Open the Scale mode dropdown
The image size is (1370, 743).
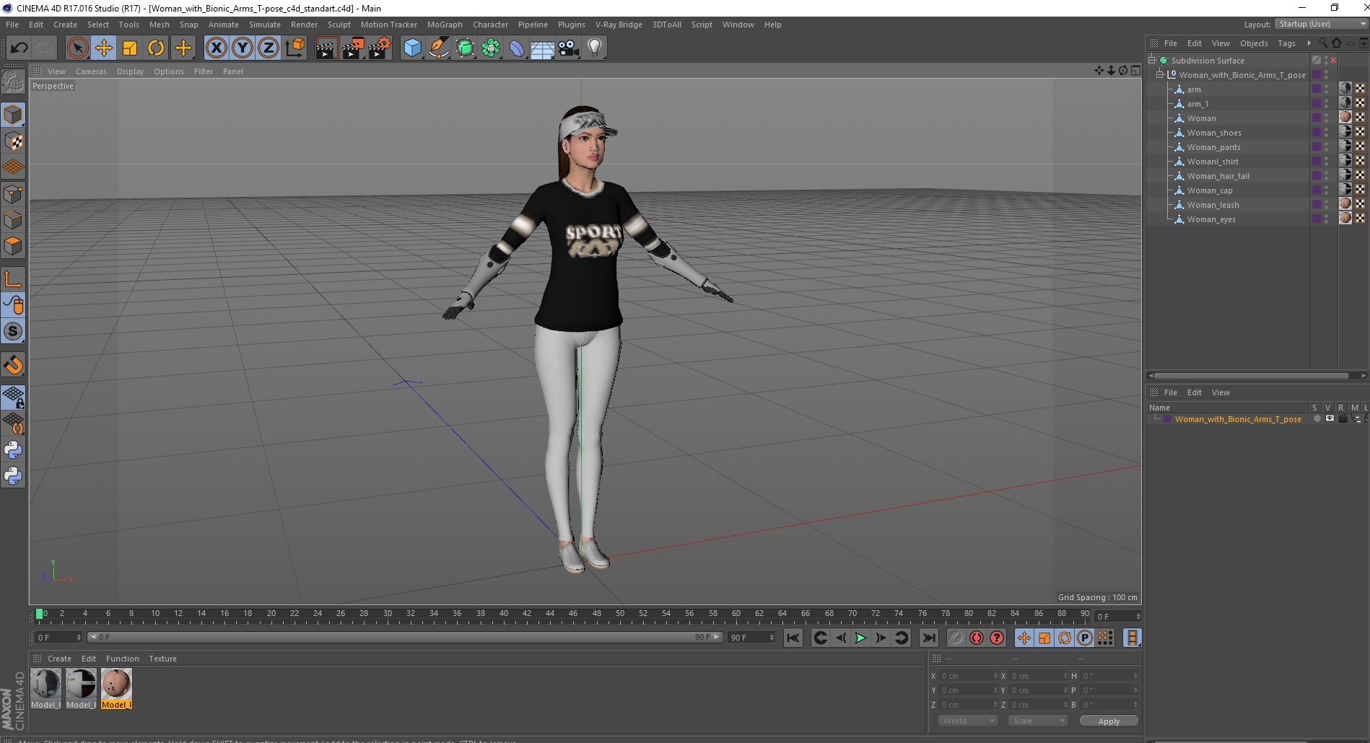(x=1037, y=721)
